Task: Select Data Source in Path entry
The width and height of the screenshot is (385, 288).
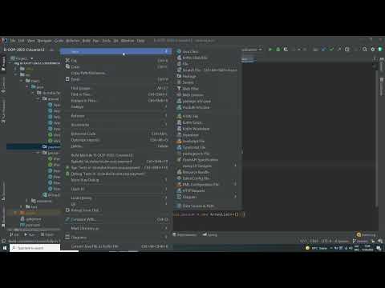Action: click(208, 206)
